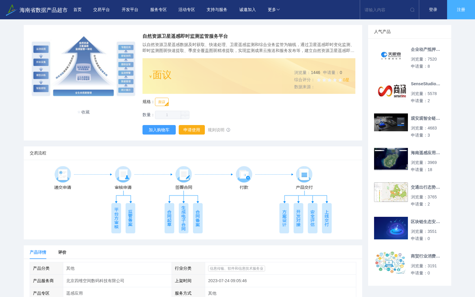Open 诚邀加入 menu item
Viewport: 475px width, 297px height.
(248, 10)
